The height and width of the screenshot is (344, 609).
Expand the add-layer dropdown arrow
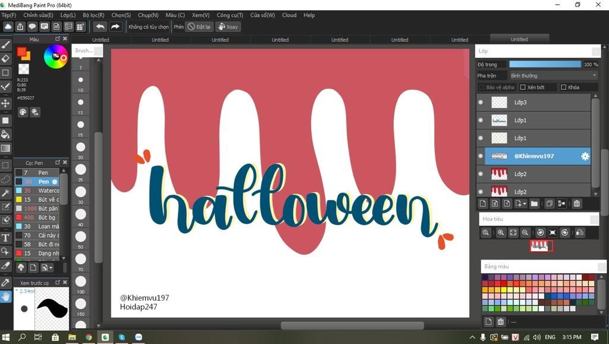tap(525, 204)
